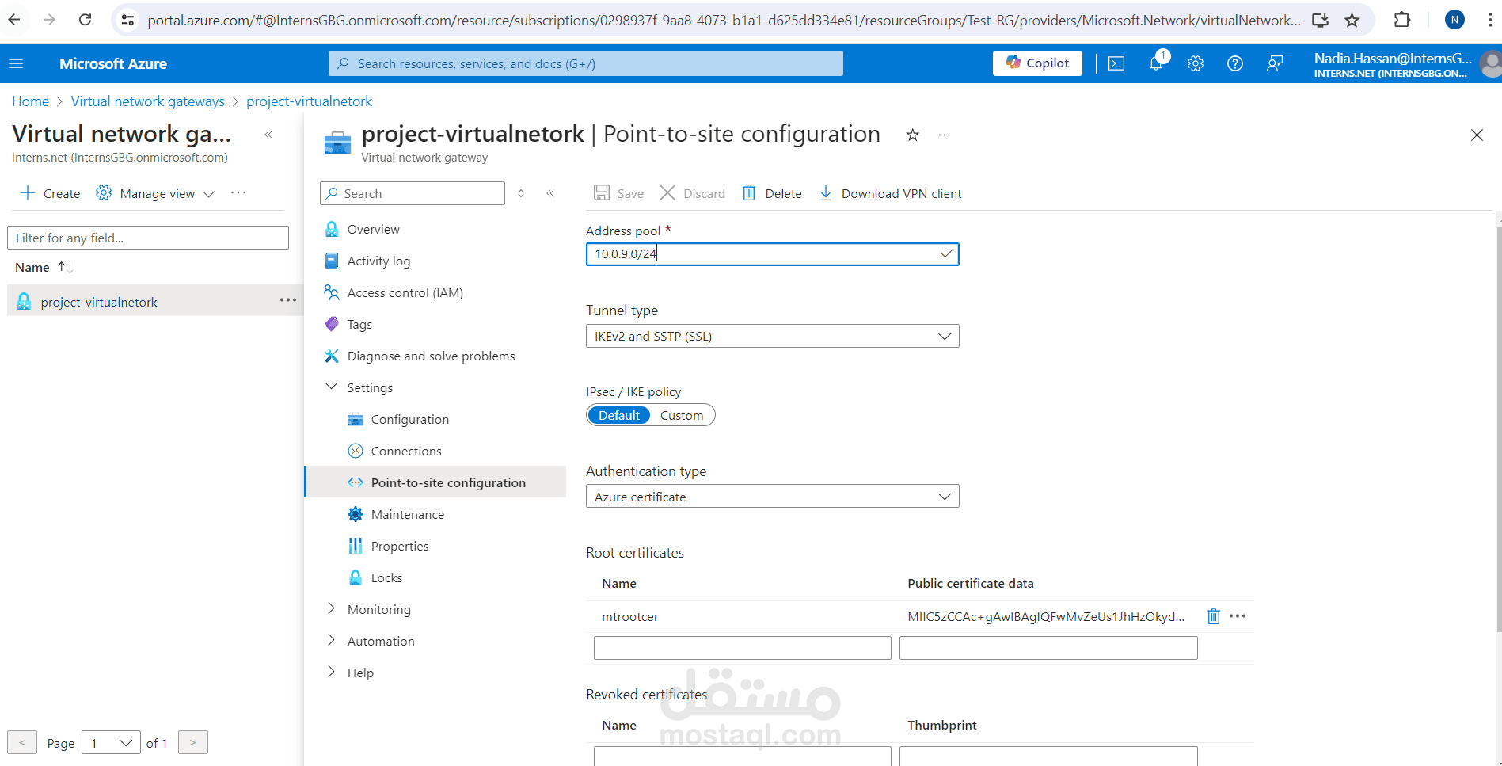This screenshot has height=766, width=1502.
Task: Open the notifications bell
Action: click(x=1156, y=64)
